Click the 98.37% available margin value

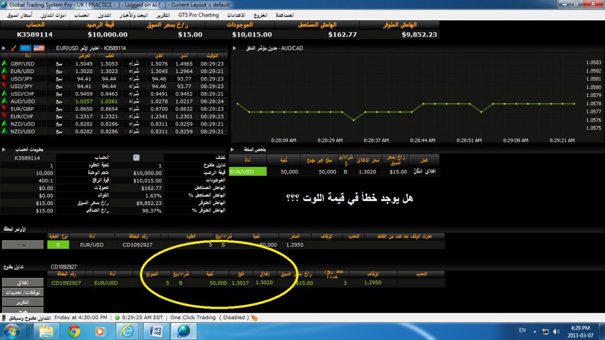(x=152, y=211)
